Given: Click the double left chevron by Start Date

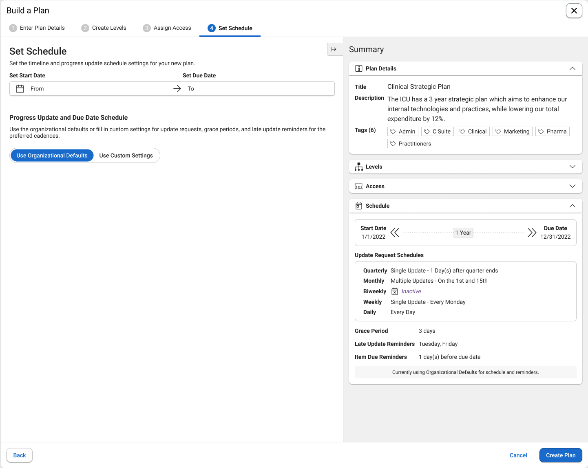Looking at the screenshot, I should [395, 233].
